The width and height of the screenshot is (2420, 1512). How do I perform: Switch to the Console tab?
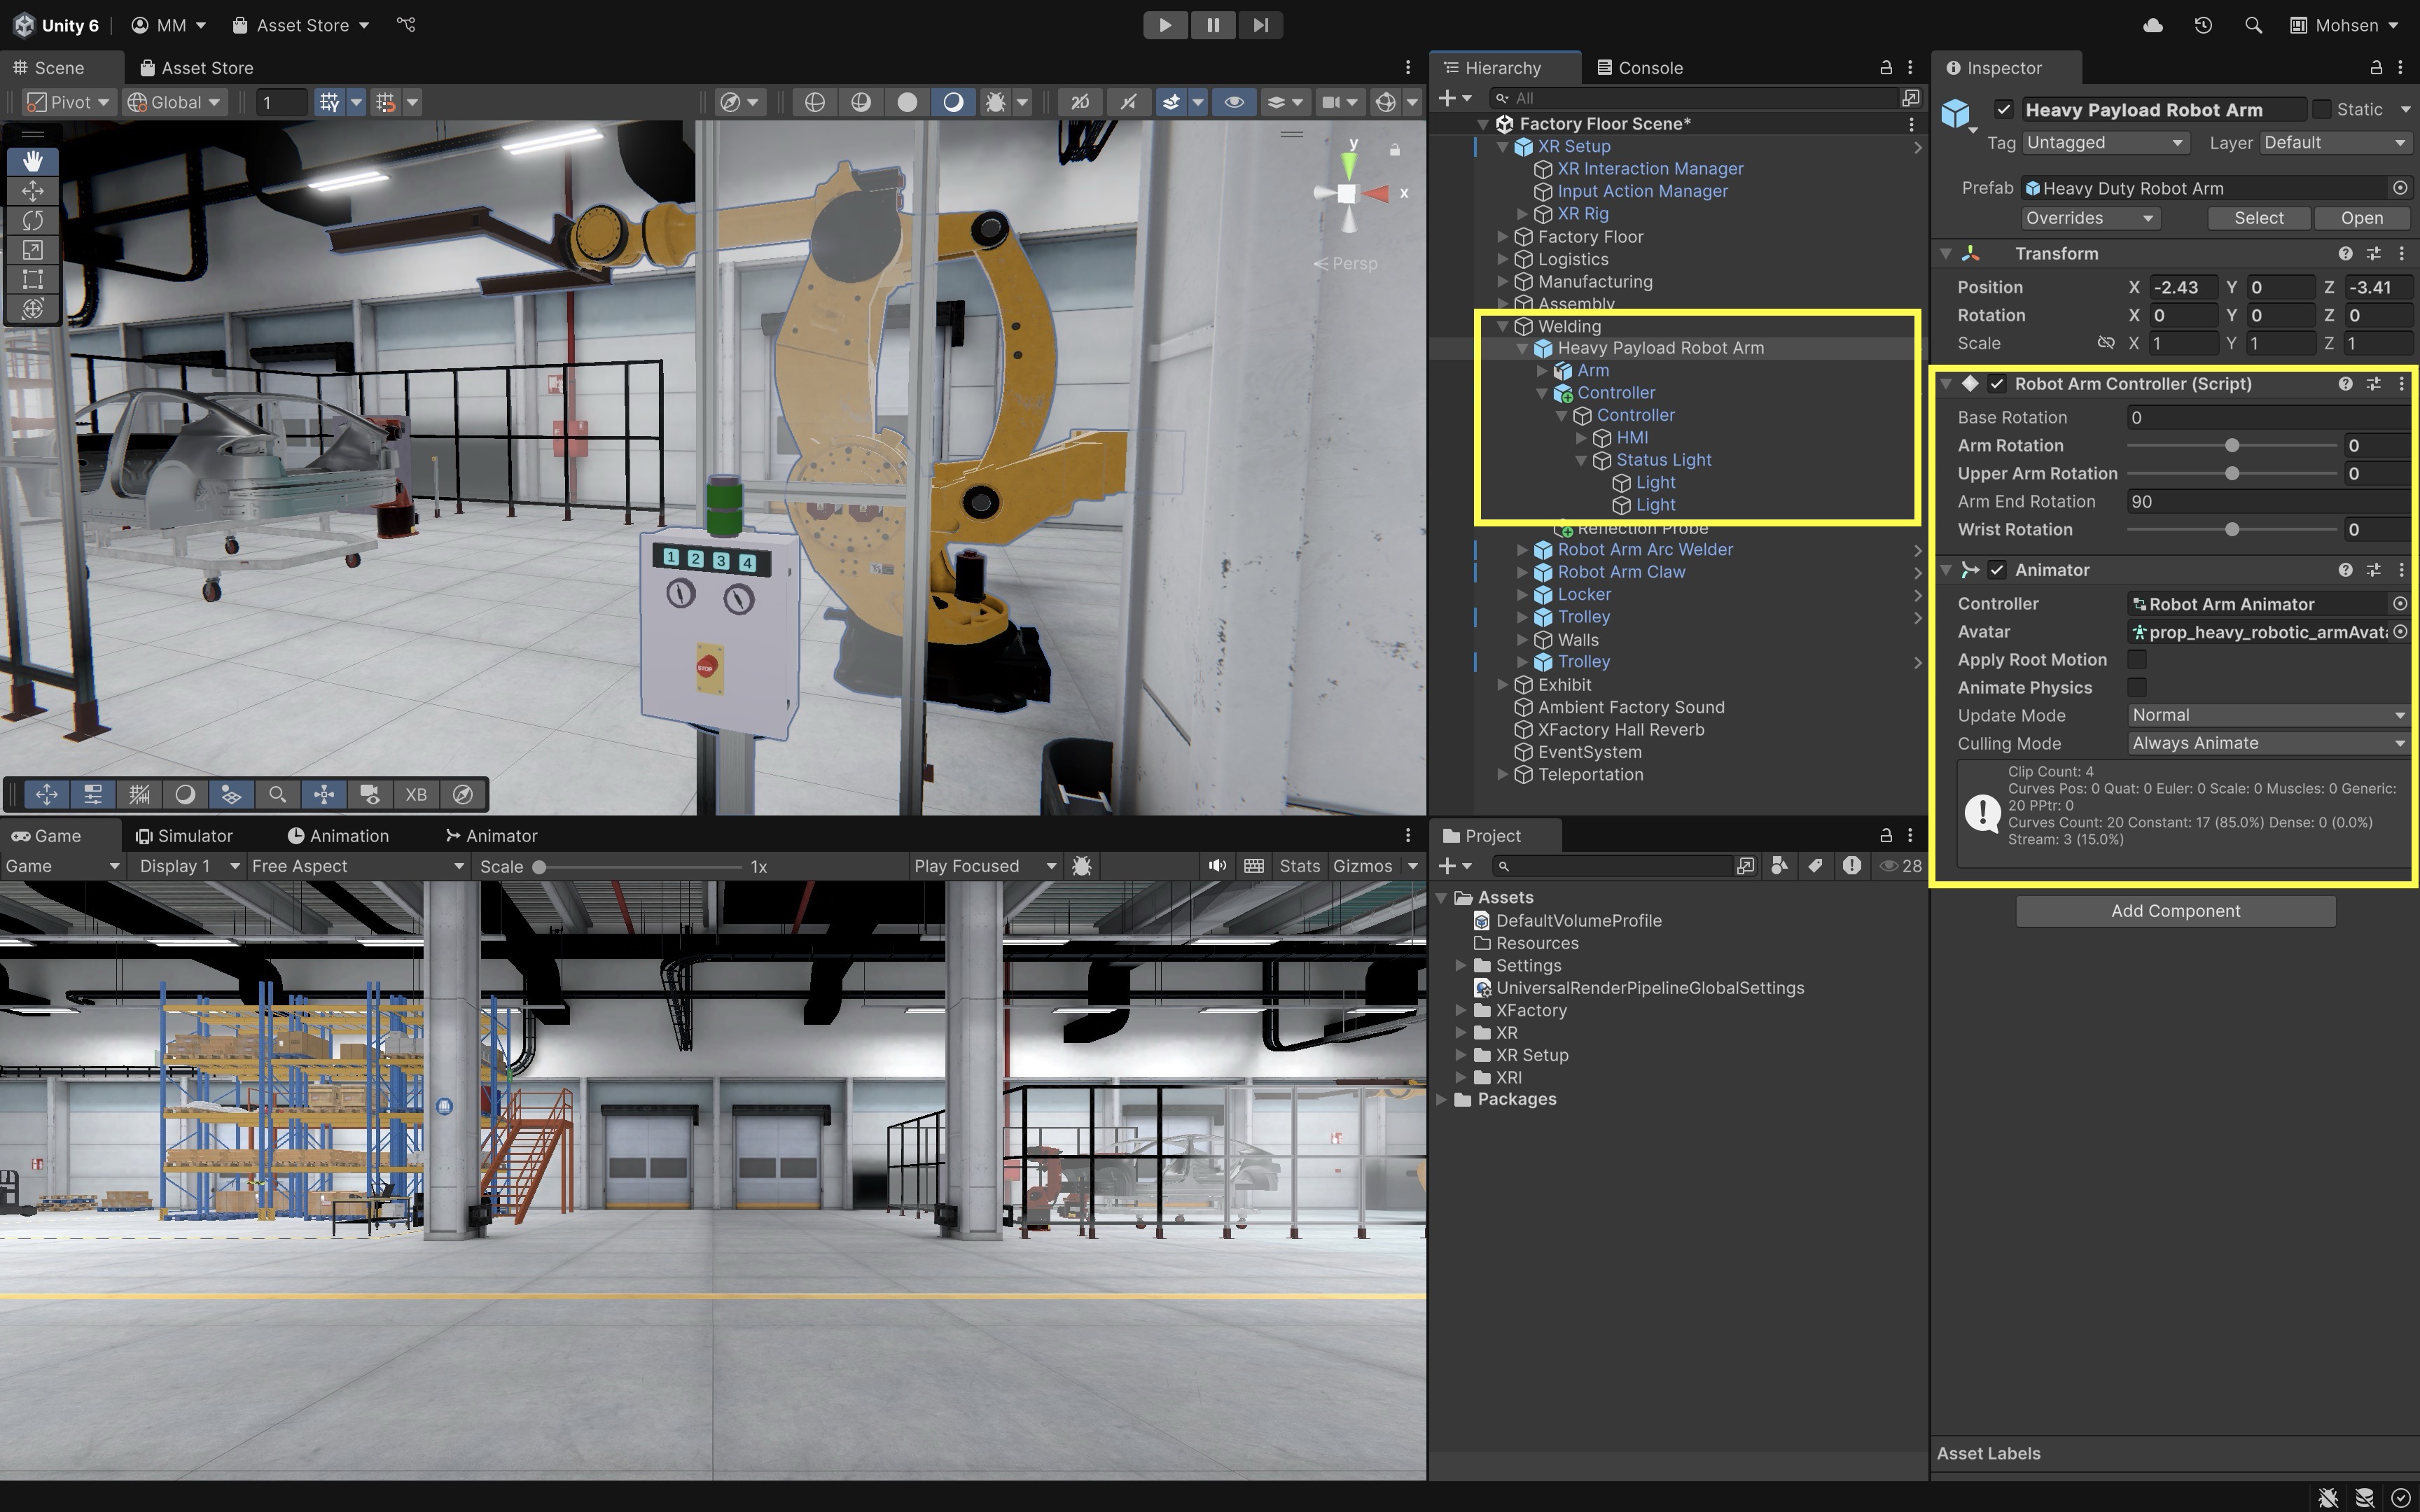1640,67
